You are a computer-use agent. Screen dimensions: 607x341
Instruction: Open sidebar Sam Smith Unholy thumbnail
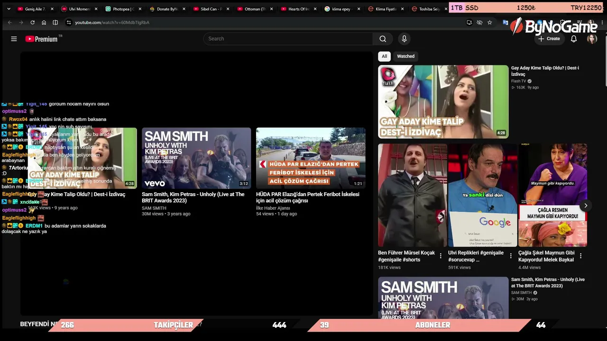pos(443,297)
